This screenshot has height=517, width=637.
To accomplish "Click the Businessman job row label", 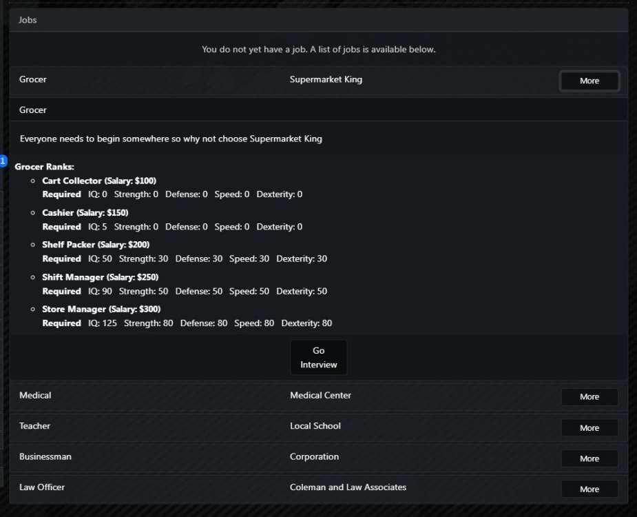I will tap(45, 456).
